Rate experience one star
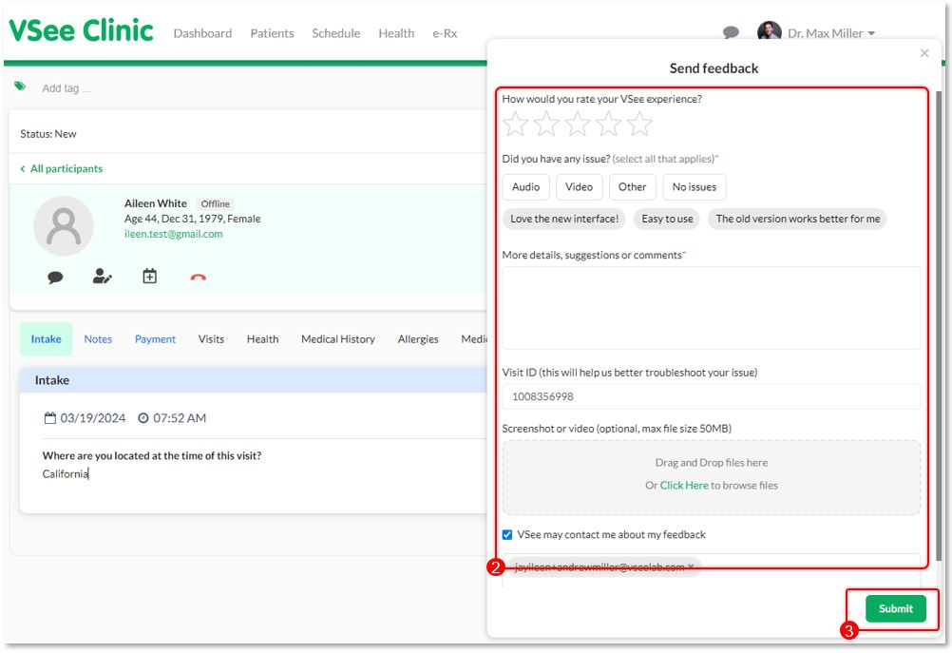The width and height of the screenshot is (952, 653). pyautogui.click(x=516, y=124)
